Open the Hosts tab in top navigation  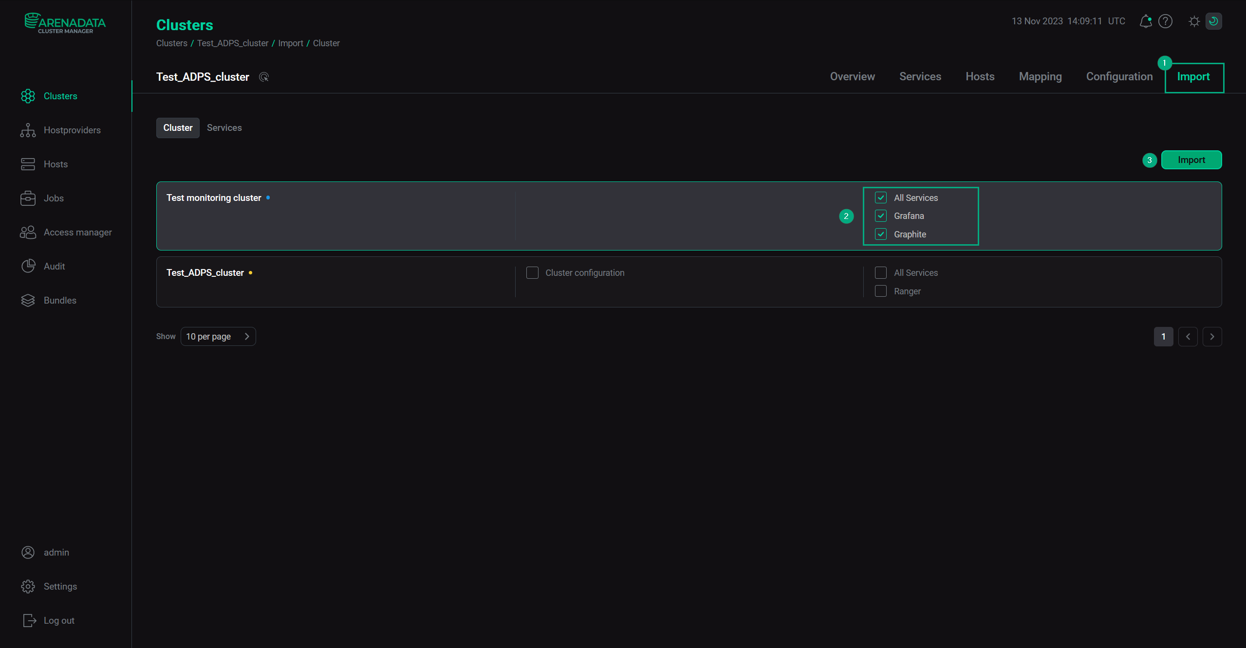click(x=980, y=76)
